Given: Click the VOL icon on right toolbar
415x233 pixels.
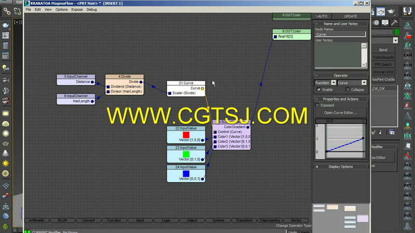Looking at the screenshot, I should (408, 215).
